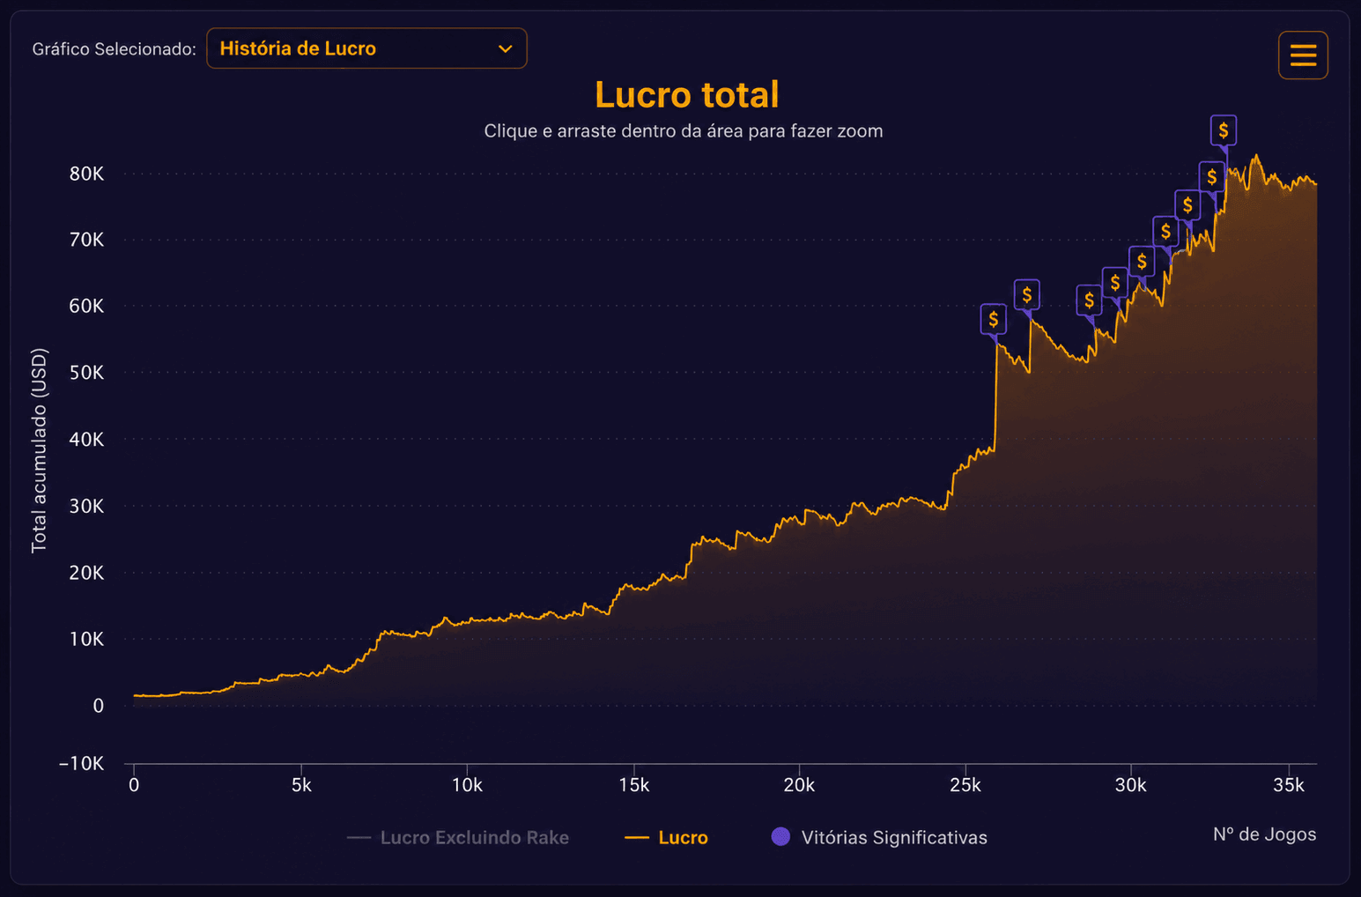Viewport: 1361px width, 897px height.
Task: Select dollar marker at about 29.5k games
Action: [1115, 284]
